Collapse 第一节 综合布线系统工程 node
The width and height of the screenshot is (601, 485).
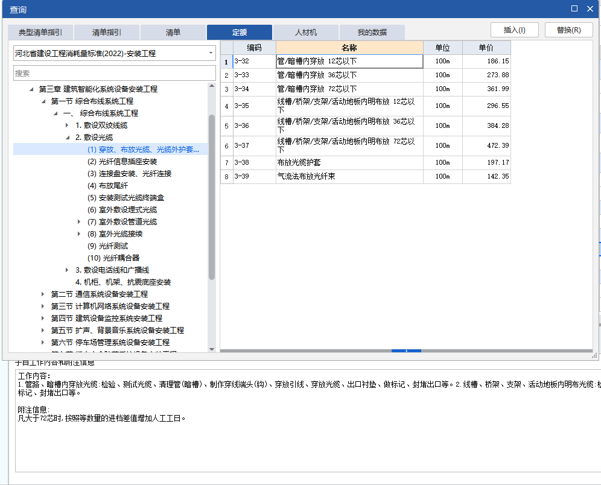(43, 101)
